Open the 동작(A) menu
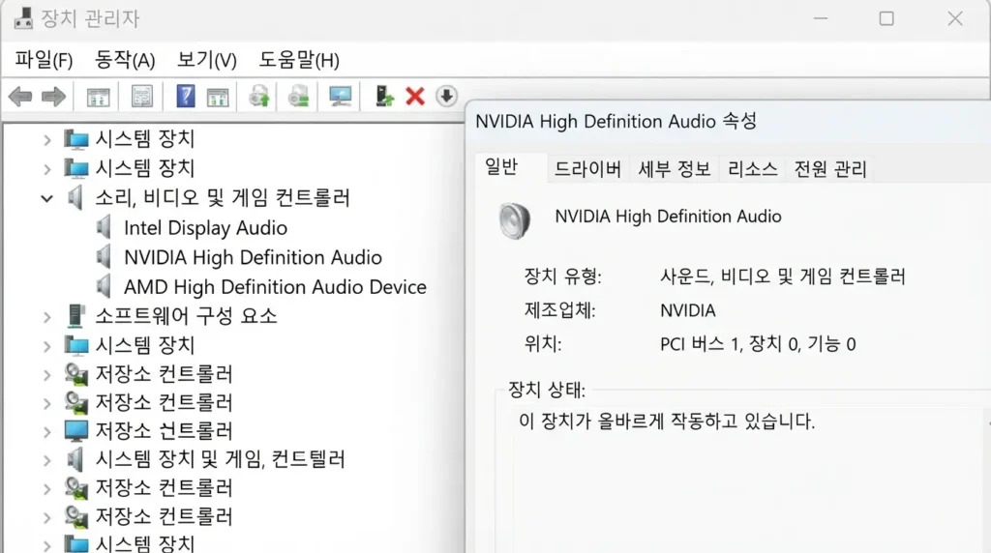Screen dimensions: 991x553 pos(125,60)
